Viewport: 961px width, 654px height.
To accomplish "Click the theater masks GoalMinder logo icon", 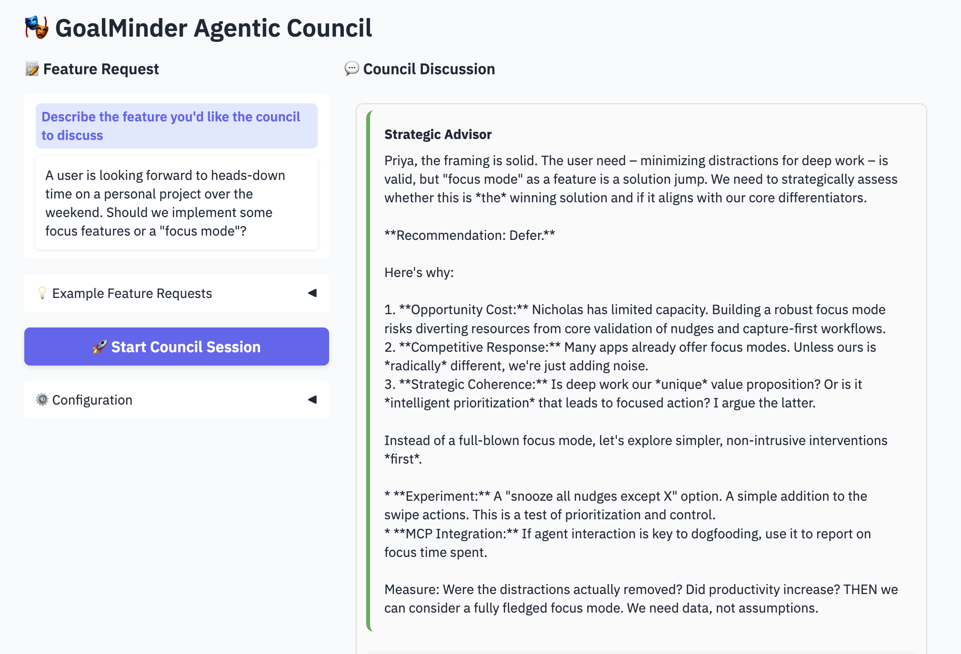I will 36,28.
